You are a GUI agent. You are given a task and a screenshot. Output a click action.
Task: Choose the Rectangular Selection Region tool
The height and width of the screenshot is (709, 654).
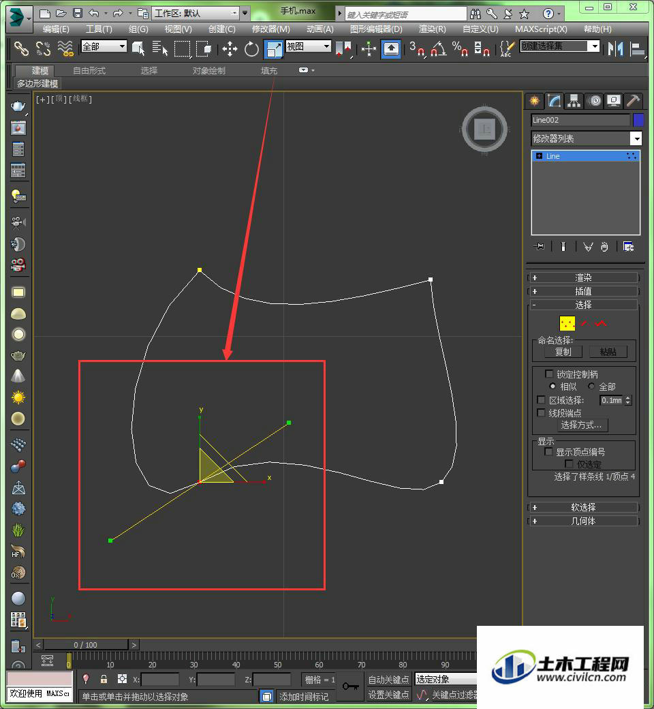(182, 48)
